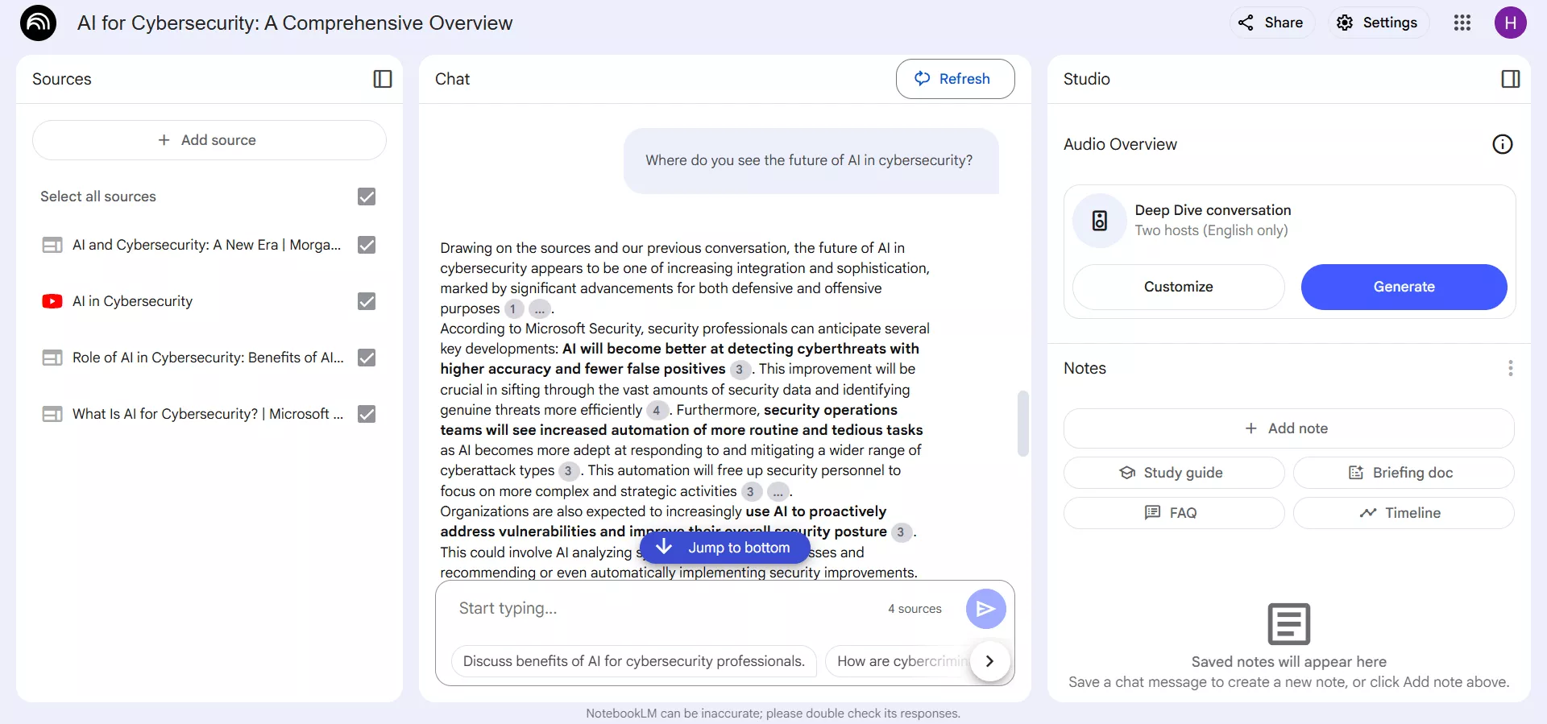The image size is (1547, 724).
Task: Click the Jump to bottom button
Action: click(x=724, y=548)
